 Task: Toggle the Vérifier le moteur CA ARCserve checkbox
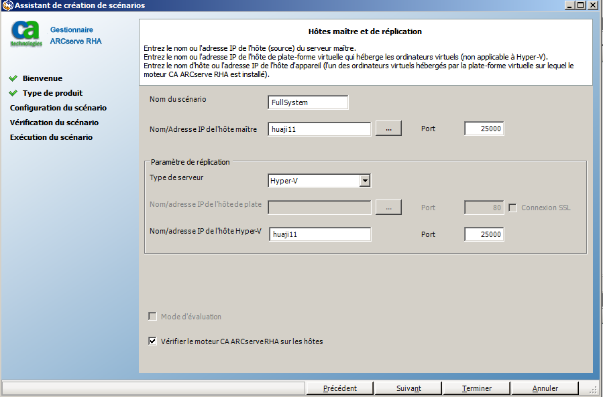coord(152,341)
